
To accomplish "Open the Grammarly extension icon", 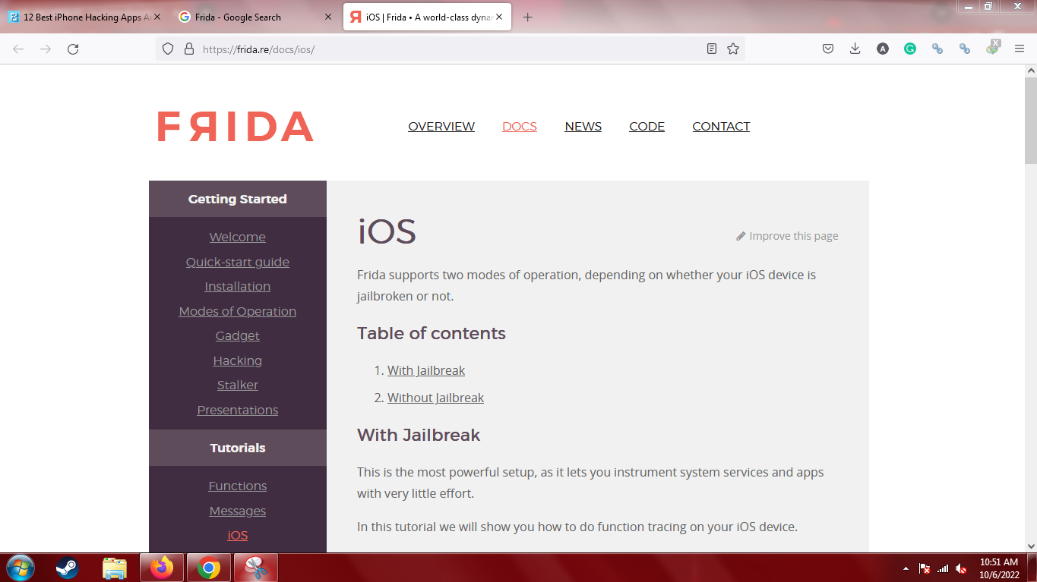I will (910, 49).
